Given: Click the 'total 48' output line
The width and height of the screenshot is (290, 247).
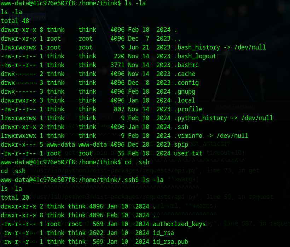Looking at the screenshot, I should coord(15,21).
